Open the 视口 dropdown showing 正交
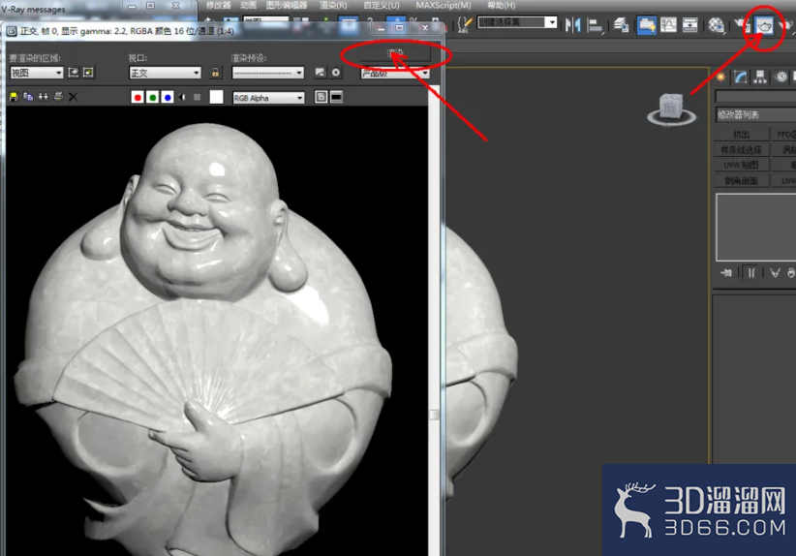This screenshot has width=796, height=556. [165, 73]
